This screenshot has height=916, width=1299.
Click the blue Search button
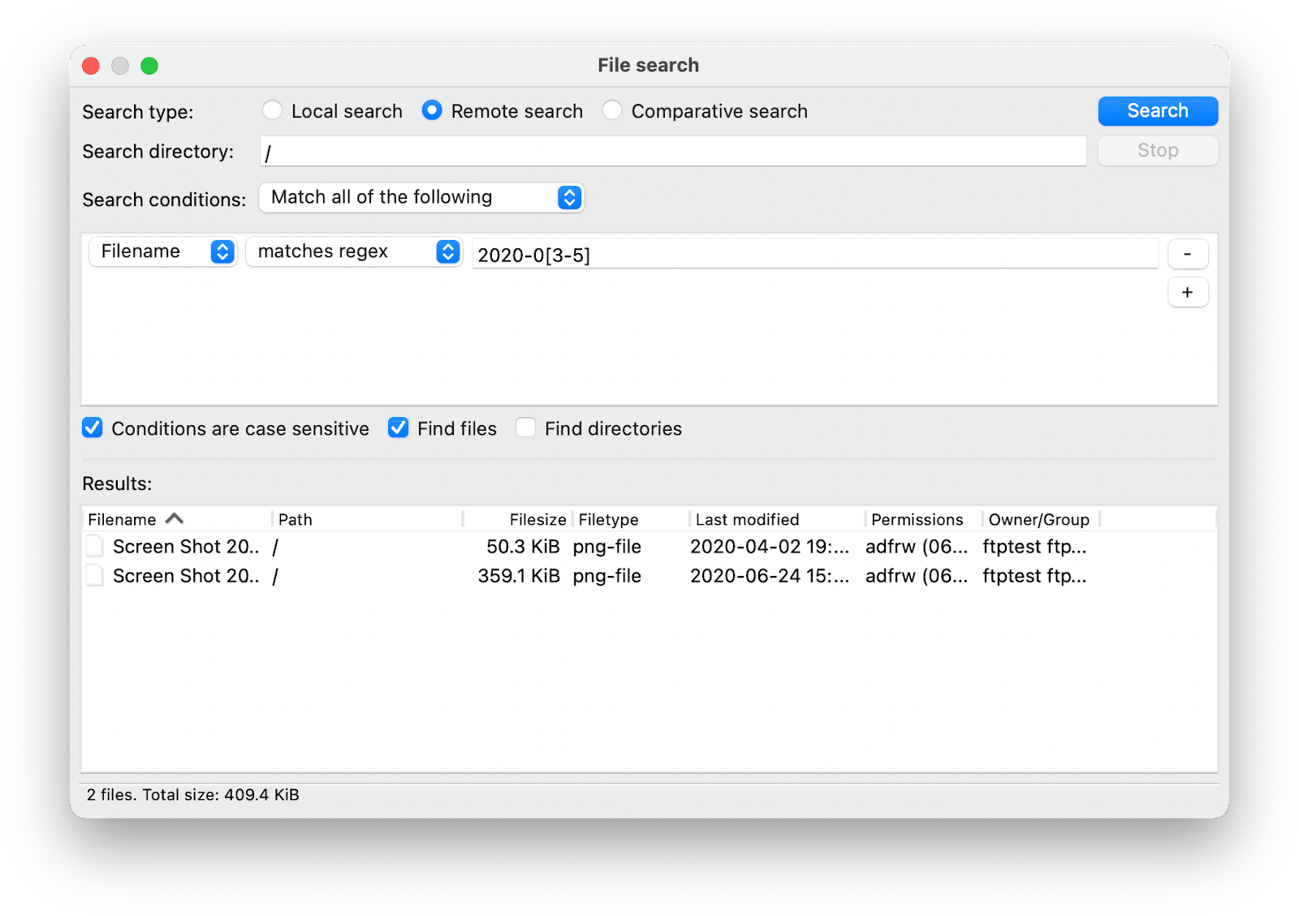(x=1158, y=111)
